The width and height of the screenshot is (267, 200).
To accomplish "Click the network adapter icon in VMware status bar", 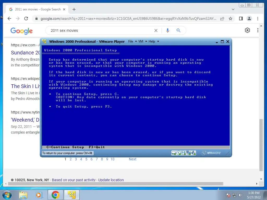I will 189,153.
